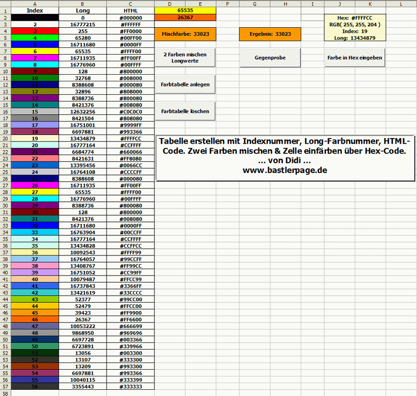Click the cell showing #FF9900
This screenshot has height=396, width=417.
coord(131,313)
